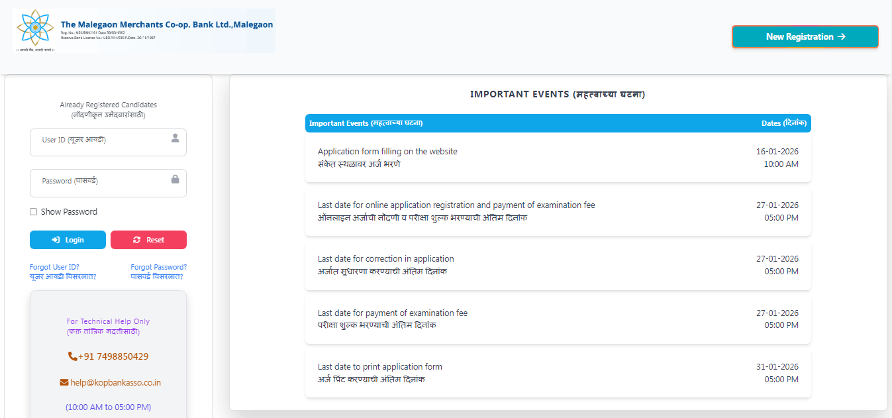The image size is (892, 418).
Task: Click the help@kopbankasso.co.in email address
Action: click(x=116, y=382)
